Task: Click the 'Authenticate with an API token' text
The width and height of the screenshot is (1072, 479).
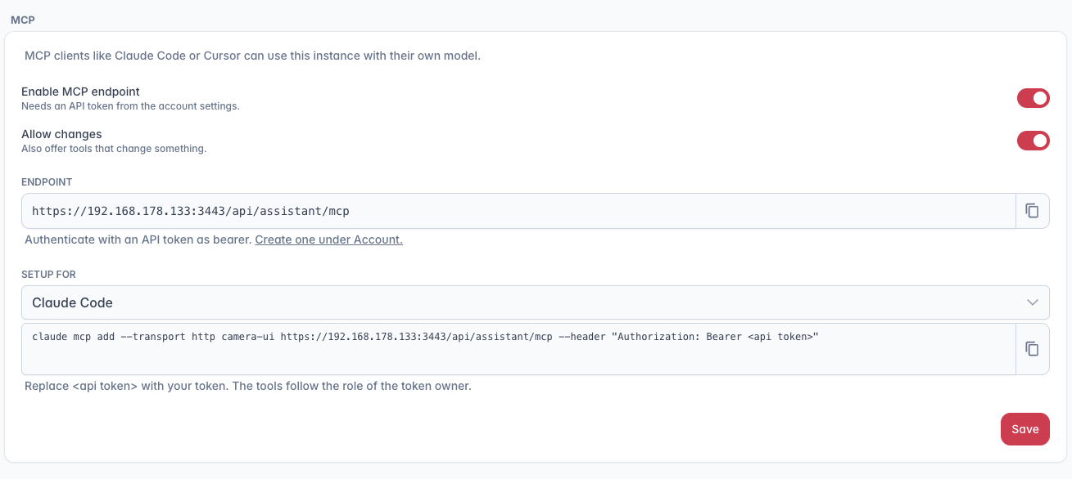Action: [138, 239]
